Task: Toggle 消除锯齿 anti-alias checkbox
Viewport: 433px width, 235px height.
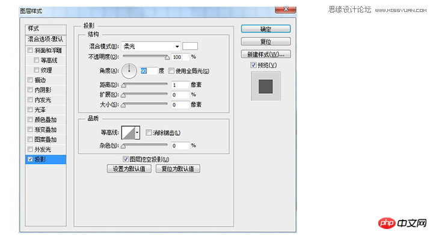Action: point(149,133)
